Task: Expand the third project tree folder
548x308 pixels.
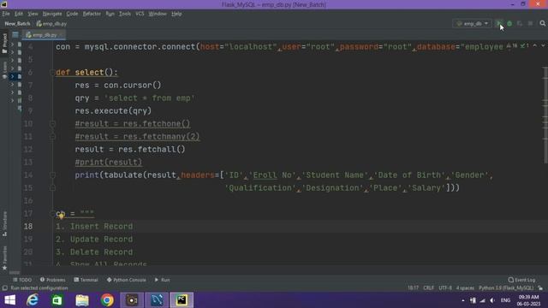Action: (x=12, y=61)
